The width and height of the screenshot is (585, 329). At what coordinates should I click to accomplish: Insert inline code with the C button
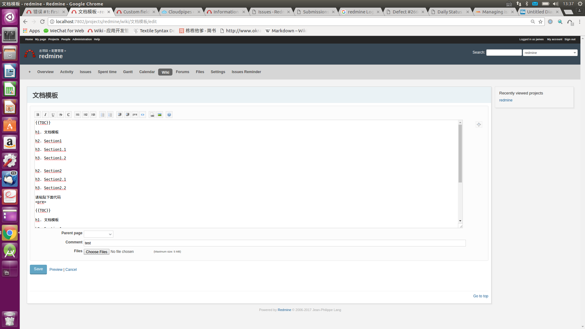point(69,115)
